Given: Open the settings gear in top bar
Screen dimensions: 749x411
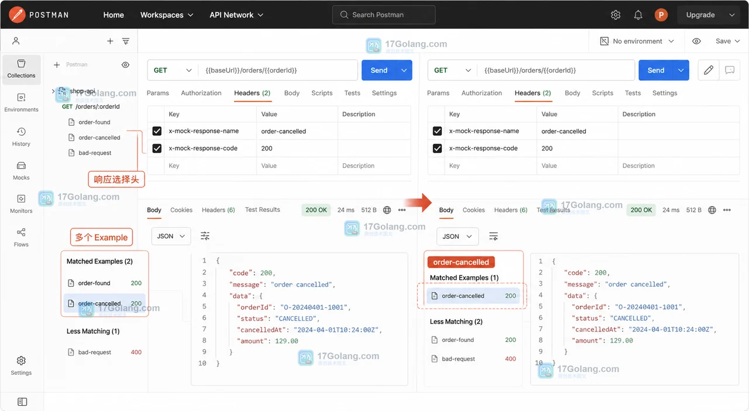Looking at the screenshot, I should pos(616,15).
